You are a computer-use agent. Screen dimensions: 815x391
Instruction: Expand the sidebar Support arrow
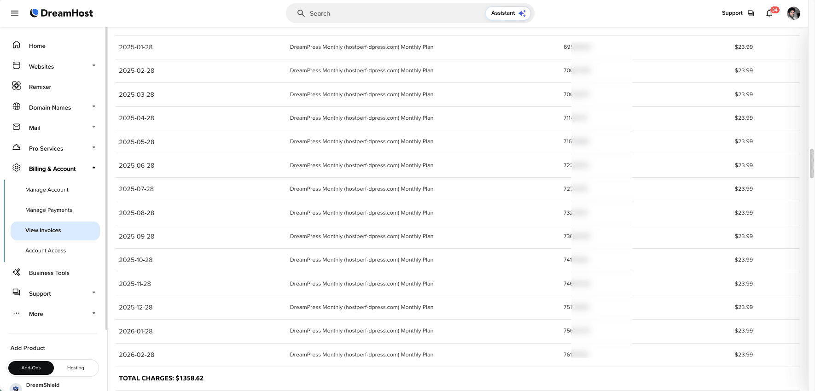94,293
